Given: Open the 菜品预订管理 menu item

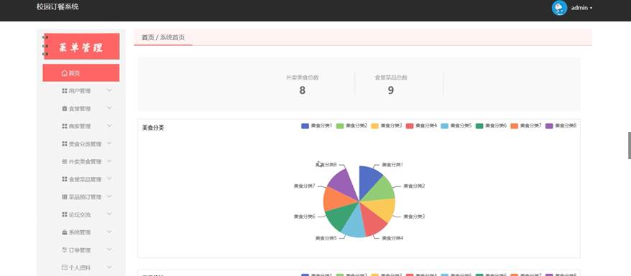Looking at the screenshot, I should pyautogui.click(x=81, y=197).
